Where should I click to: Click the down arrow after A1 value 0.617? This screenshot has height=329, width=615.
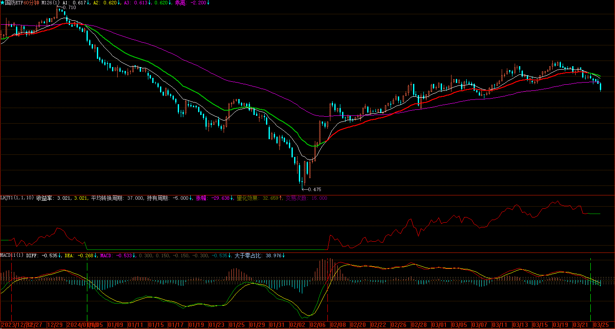coord(89,3)
